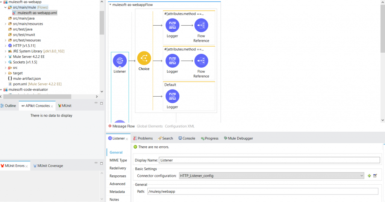This screenshot has height=202, width=385.
Task: Go to the Responses section
Action: click(x=118, y=176)
